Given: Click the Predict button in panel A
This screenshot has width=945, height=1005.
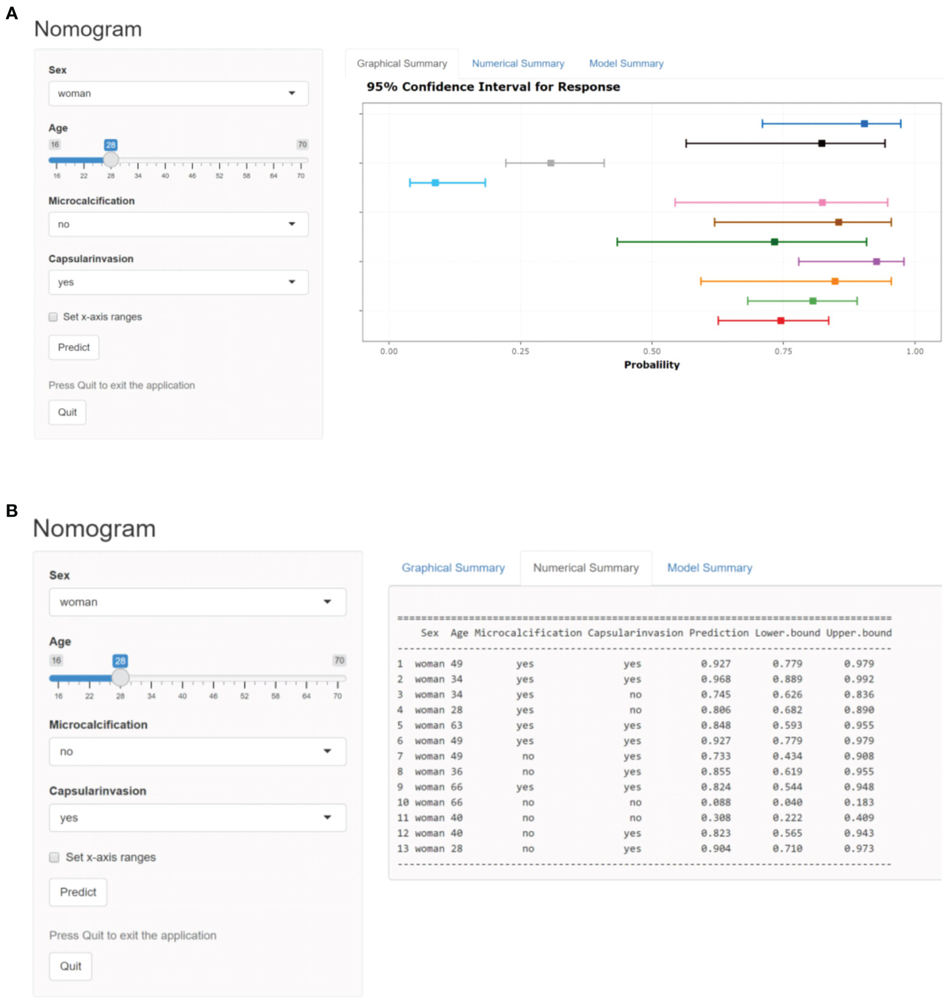Looking at the screenshot, I should pos(74,348).
